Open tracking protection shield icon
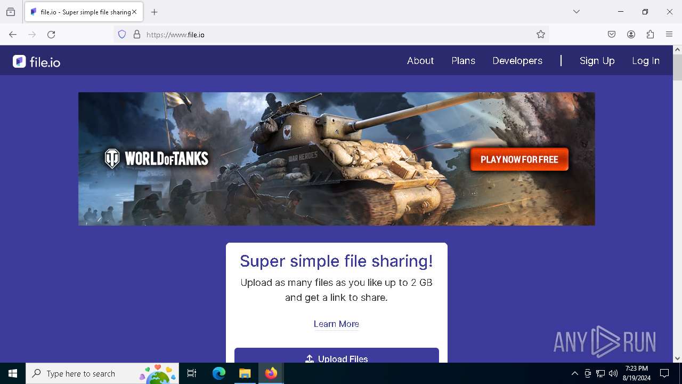682x384 pixels. (x=122, y=35)
